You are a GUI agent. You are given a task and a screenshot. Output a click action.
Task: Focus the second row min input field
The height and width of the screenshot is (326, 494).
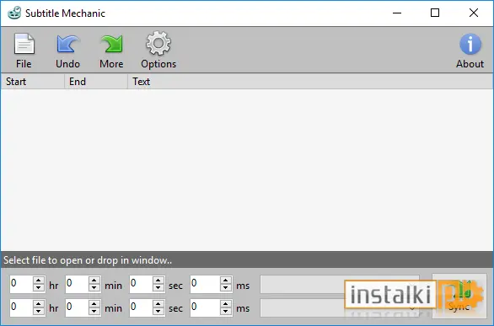tap(77, 307)
